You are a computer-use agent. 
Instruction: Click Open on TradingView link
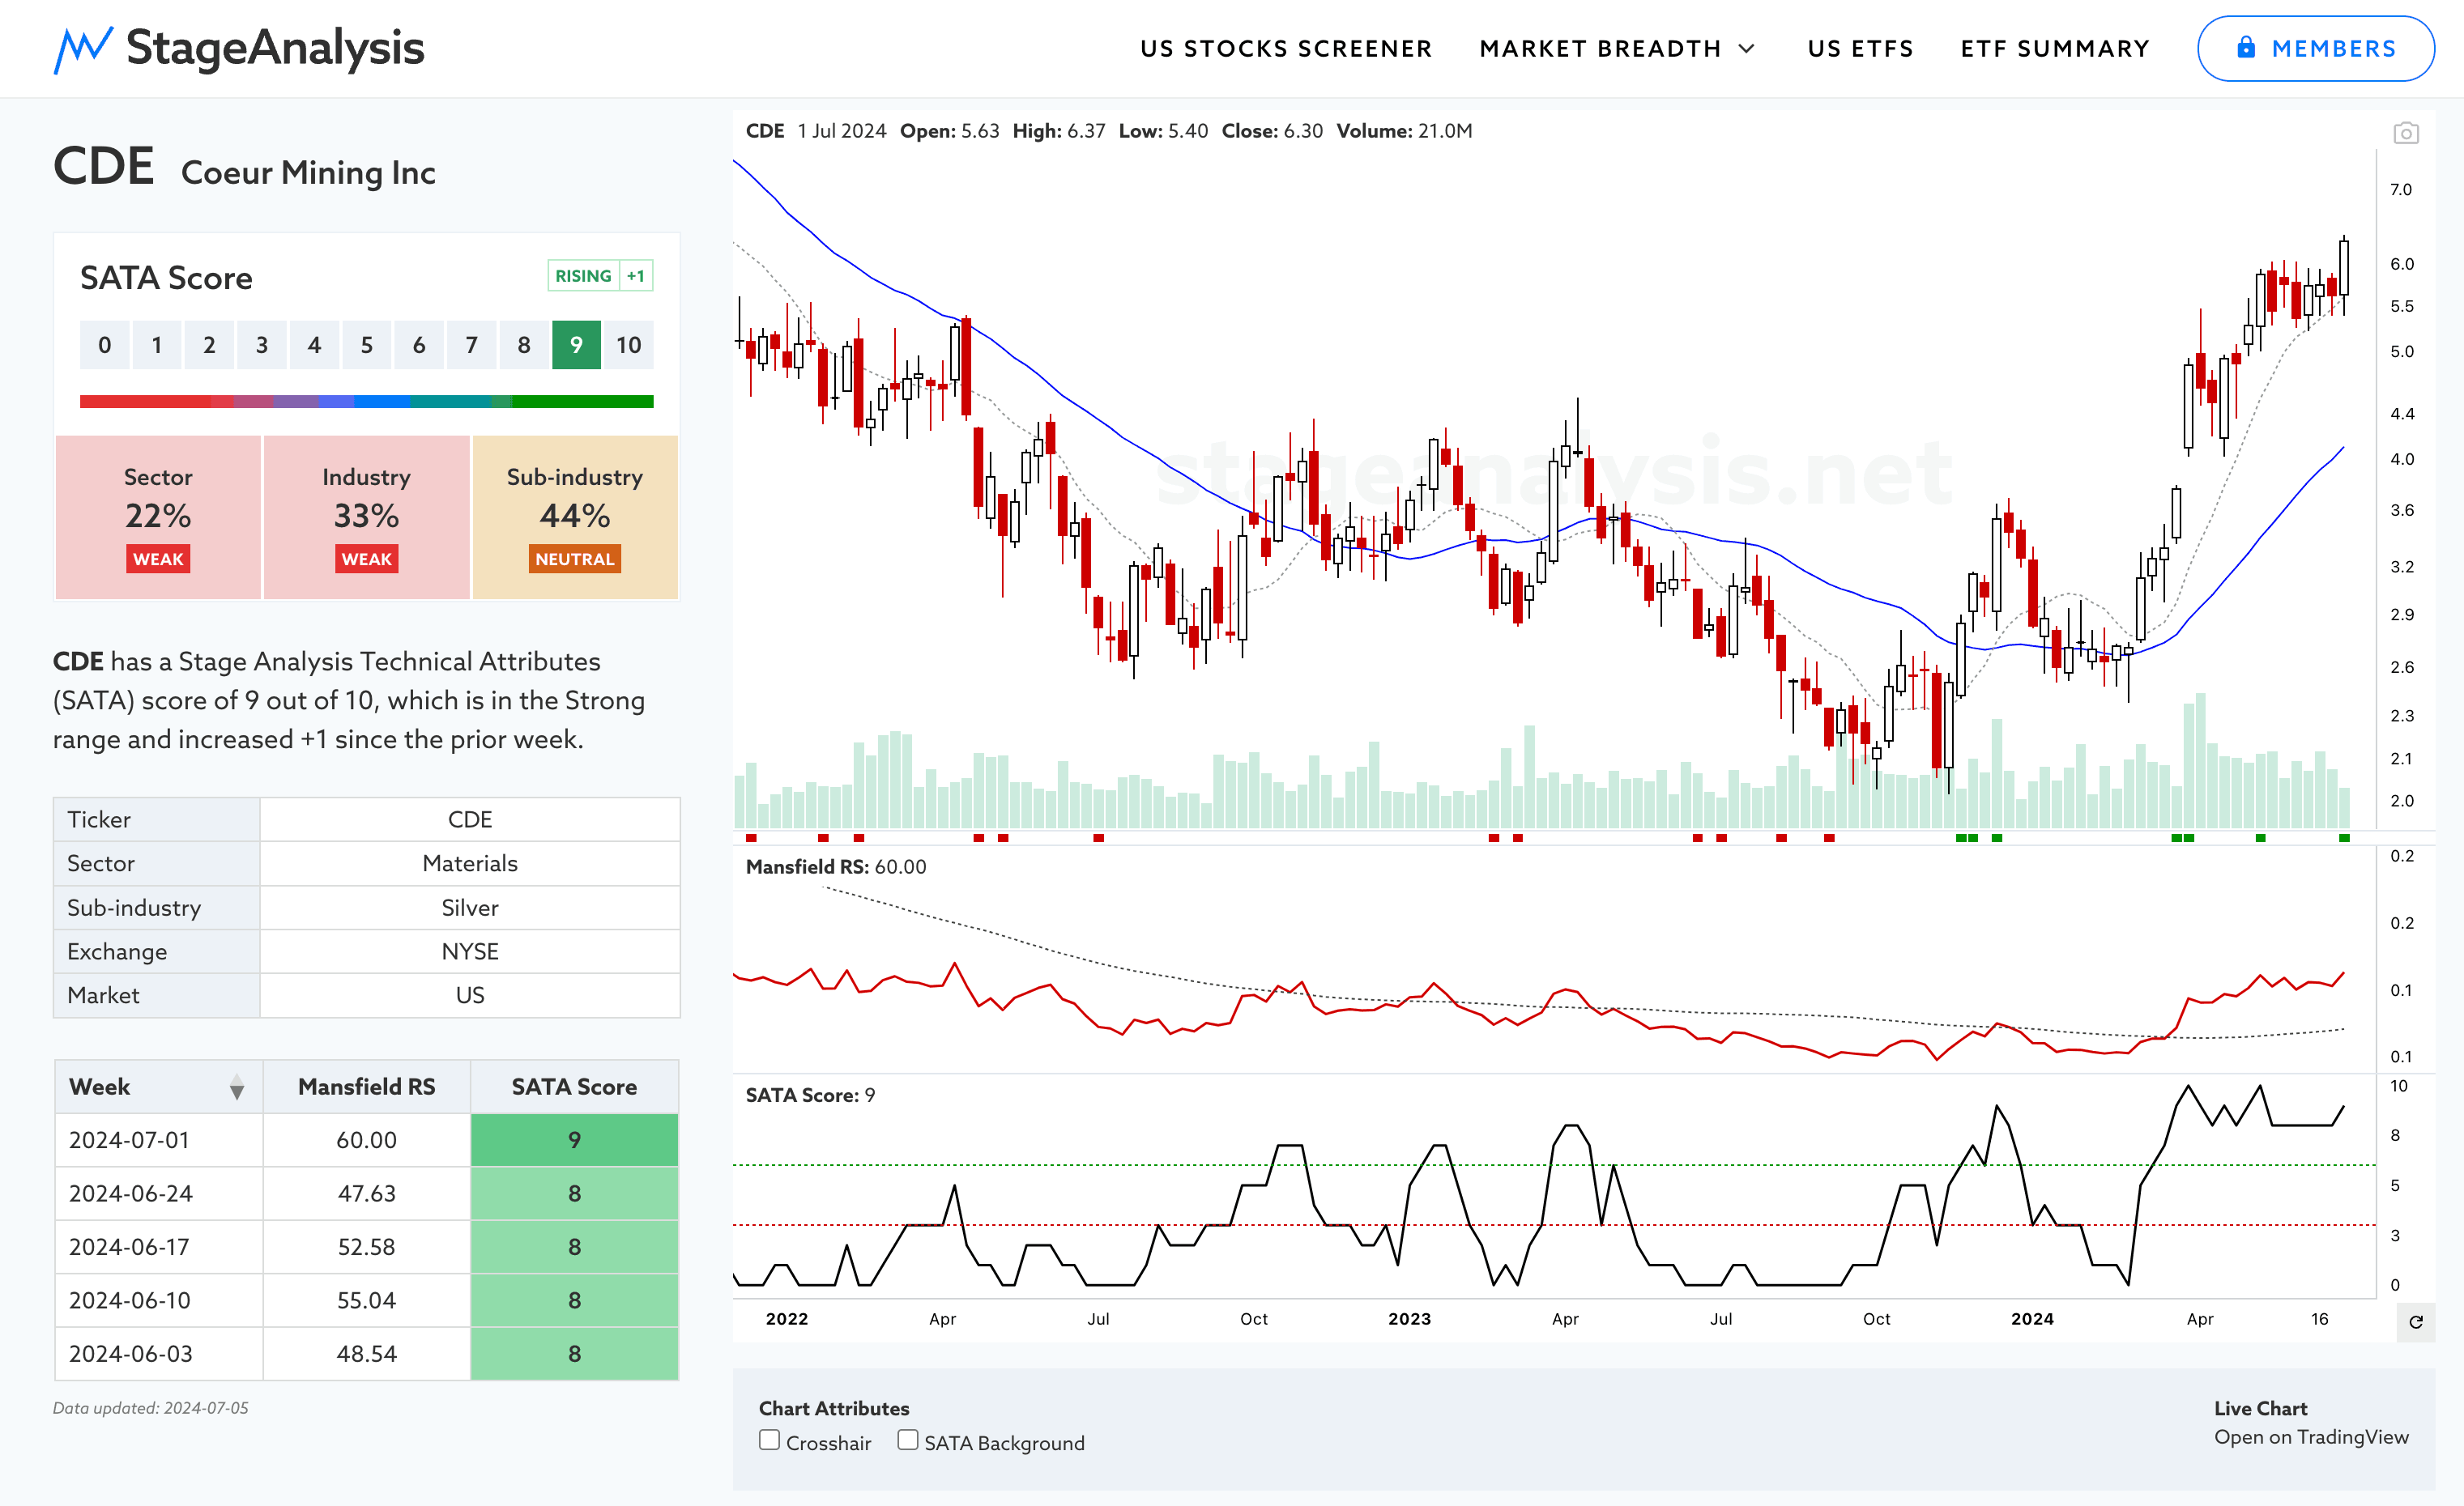point(2310,1437)
